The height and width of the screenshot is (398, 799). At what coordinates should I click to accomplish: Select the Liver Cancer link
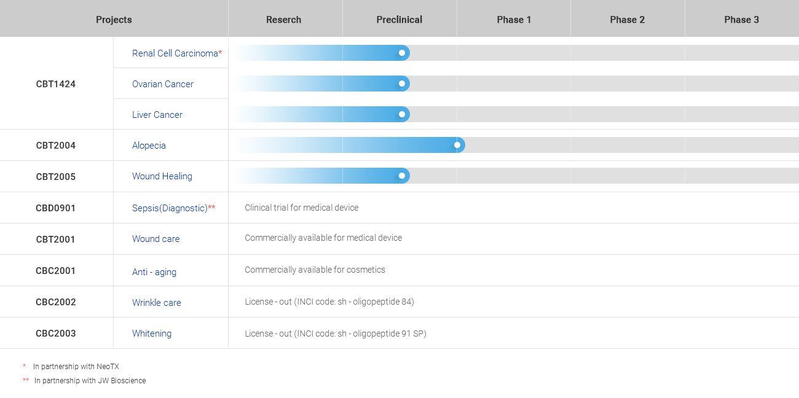click(157, 115)
